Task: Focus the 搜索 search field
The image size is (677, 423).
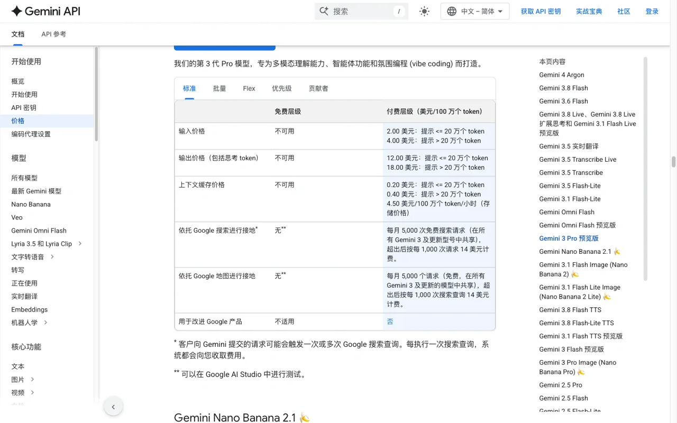Action: (361, 11)
